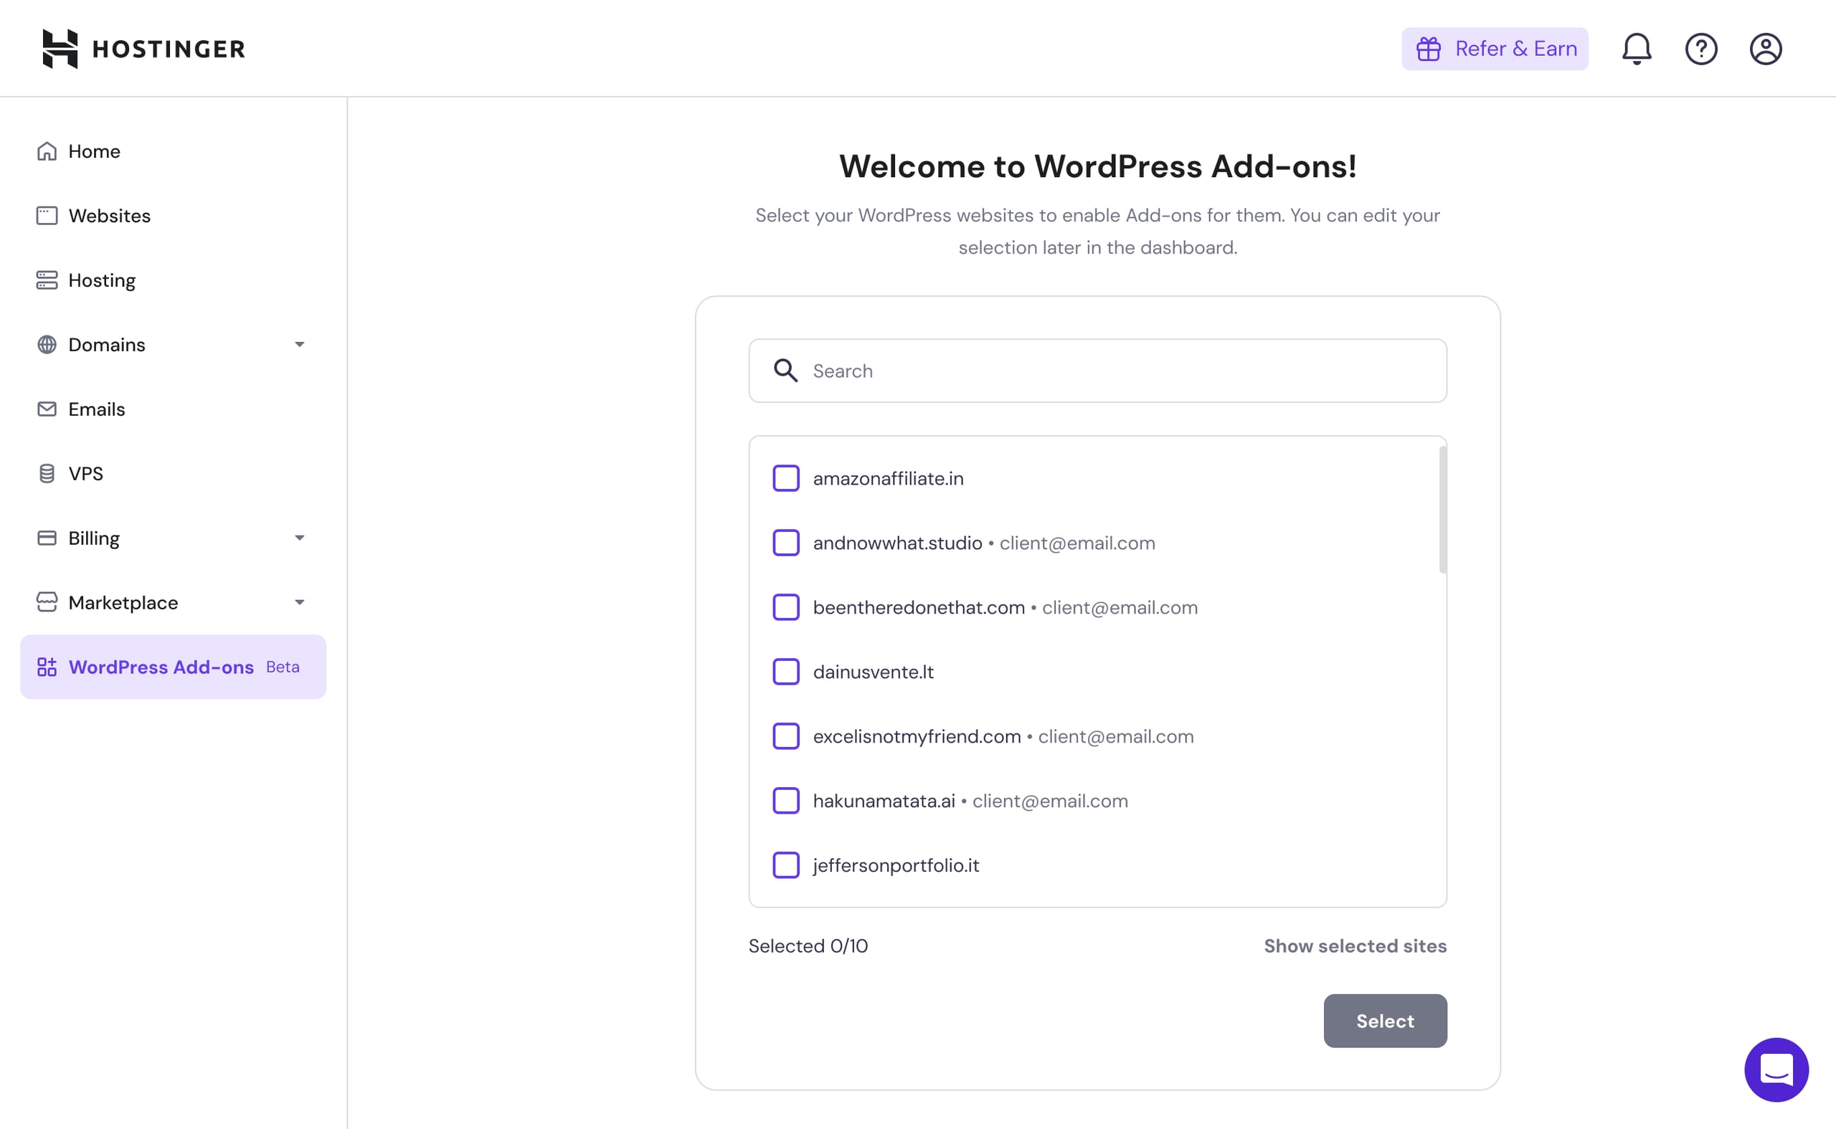Image resolution: width=1836 pixels, height=1129 pixels.
Task: Select the hakunamatata.ai checkbox
Action: click(785, 801)
